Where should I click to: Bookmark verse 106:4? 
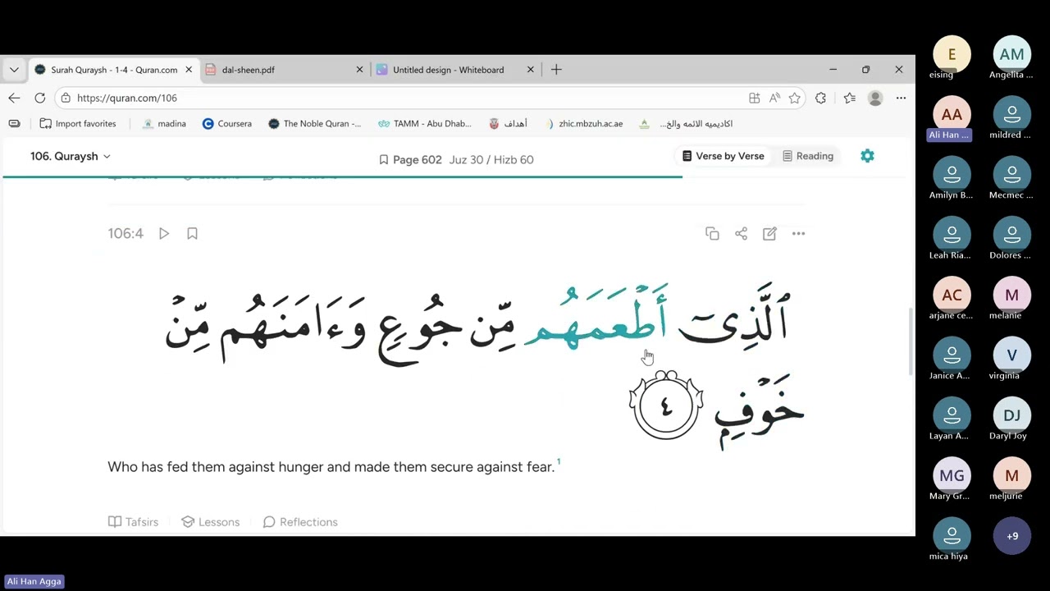[192, 233]
